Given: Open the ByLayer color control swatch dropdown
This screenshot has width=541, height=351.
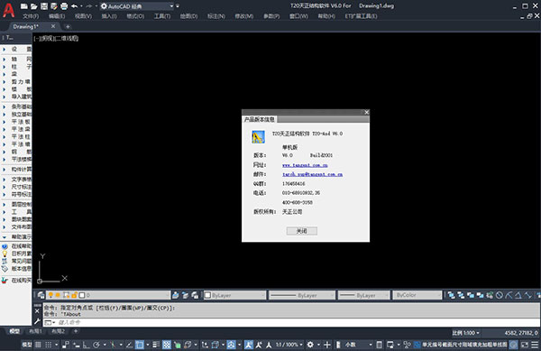Looking at the screenshot, I should click(234, 295).
